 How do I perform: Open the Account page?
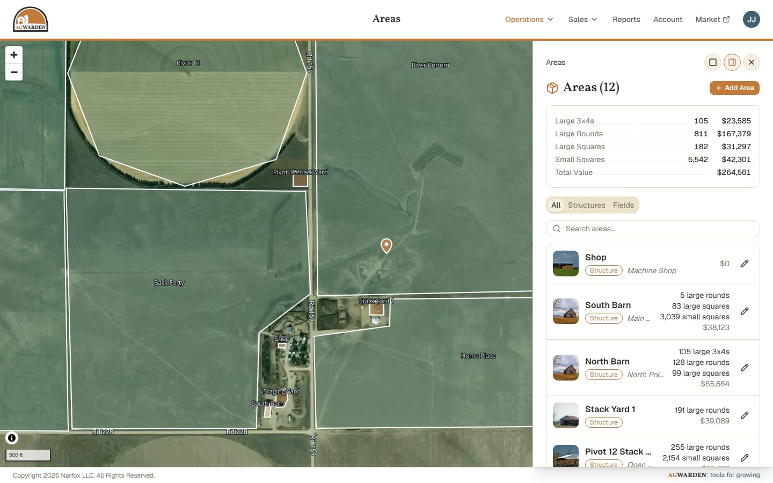(x=668, y=19)
